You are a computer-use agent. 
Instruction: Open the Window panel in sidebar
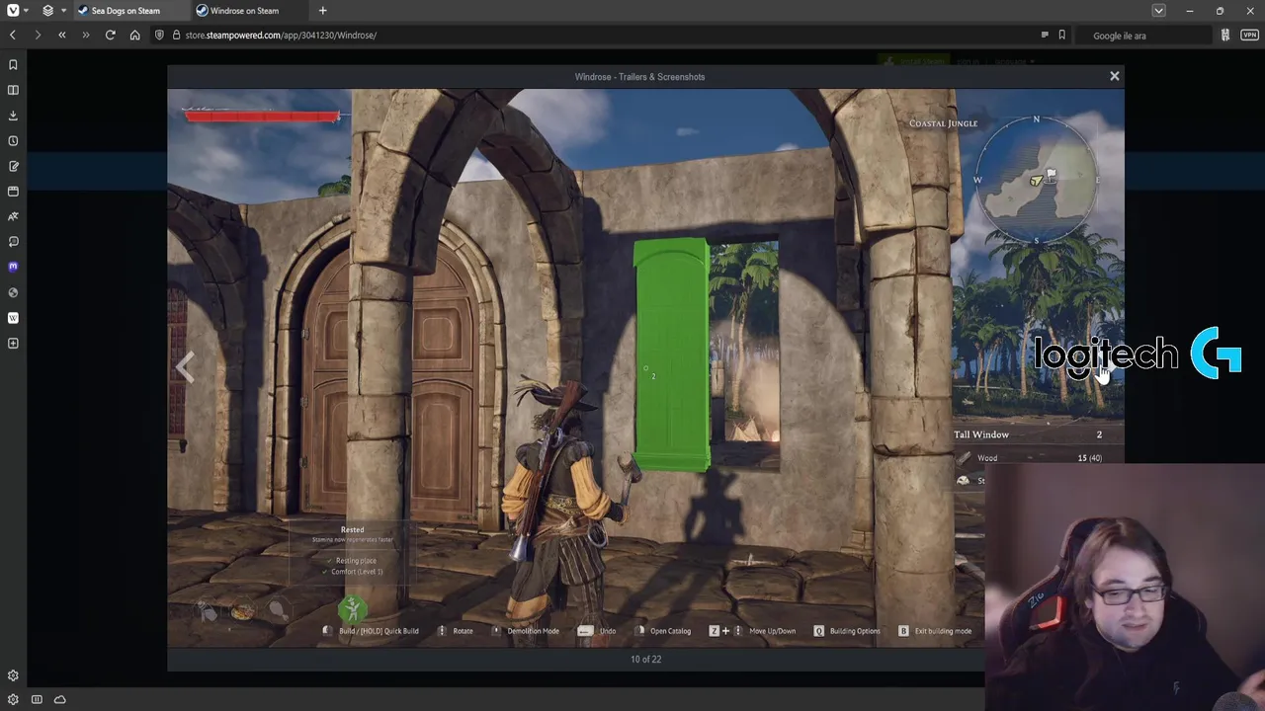pyautogui.click(x=13, y=192)
